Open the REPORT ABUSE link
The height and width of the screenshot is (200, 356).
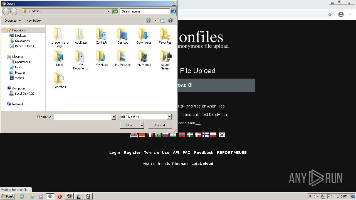click(x=232, y=152)
